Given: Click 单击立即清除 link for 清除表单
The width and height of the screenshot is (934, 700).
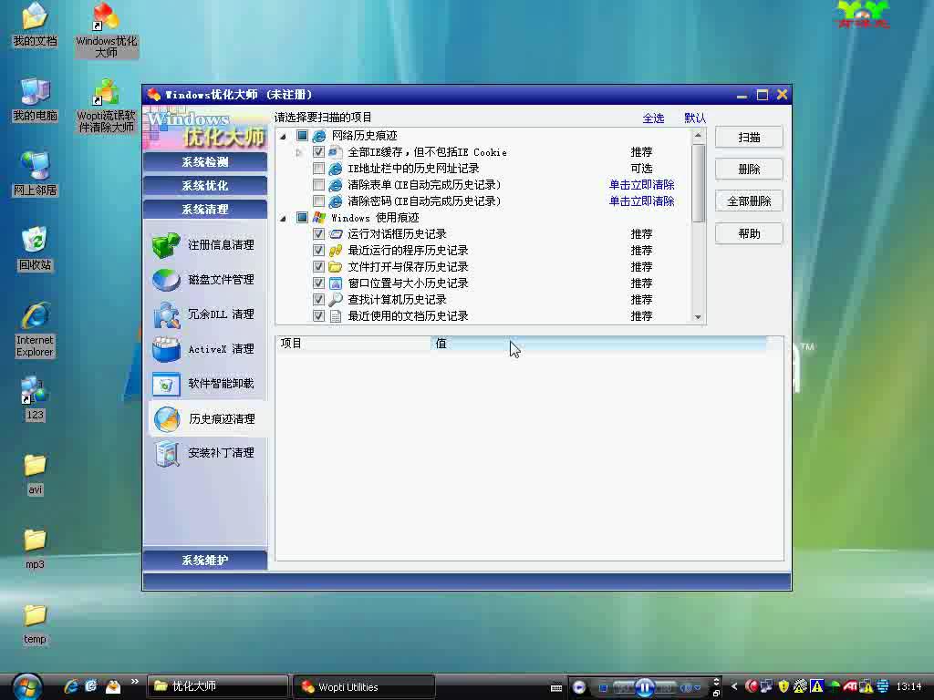Looking at the screenshot, I should (641, 185).
